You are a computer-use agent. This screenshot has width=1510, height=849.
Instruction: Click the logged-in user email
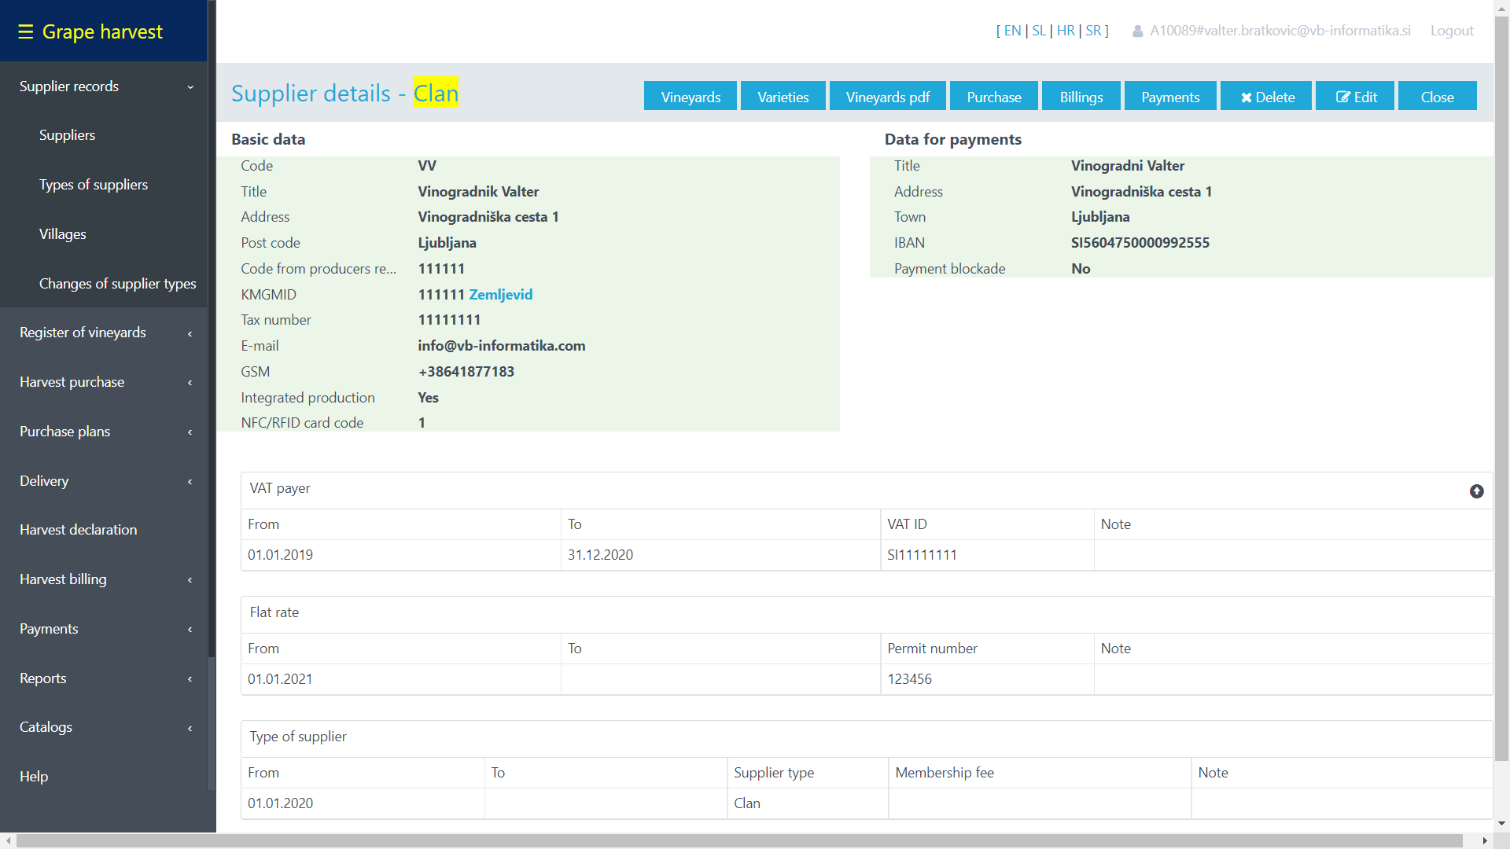coord(1280,31)
